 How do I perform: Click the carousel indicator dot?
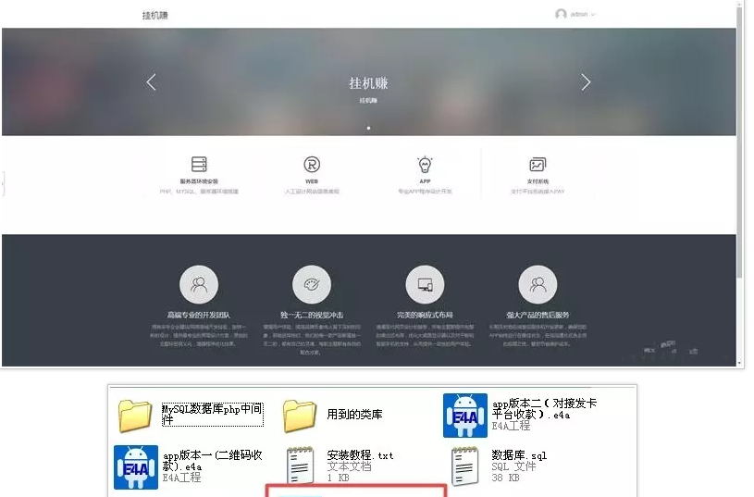click(368, 128)
